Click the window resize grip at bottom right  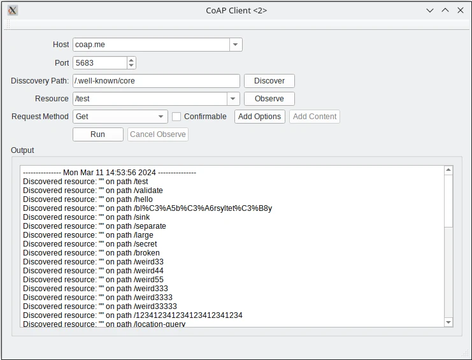pos(465,354)
